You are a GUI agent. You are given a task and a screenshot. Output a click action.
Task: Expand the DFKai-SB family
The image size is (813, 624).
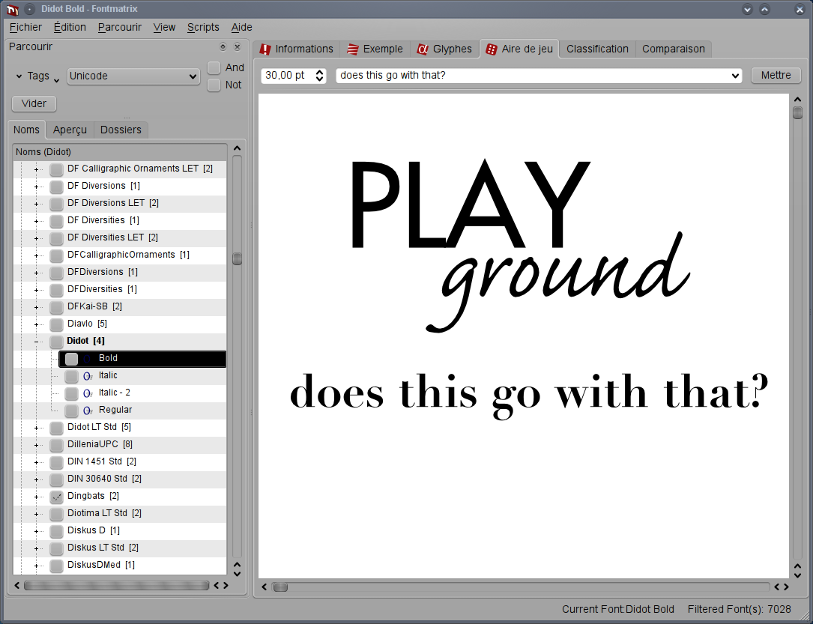click(36, 307)
